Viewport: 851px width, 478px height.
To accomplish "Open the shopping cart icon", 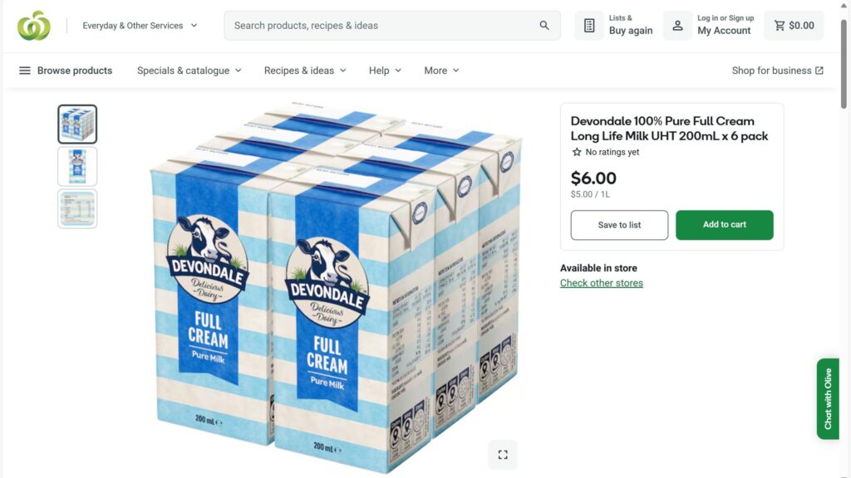I will point(780,26).
